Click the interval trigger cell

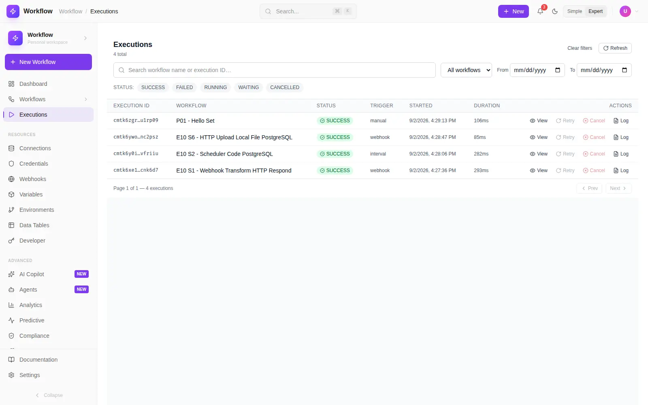[x=378, y=154]
